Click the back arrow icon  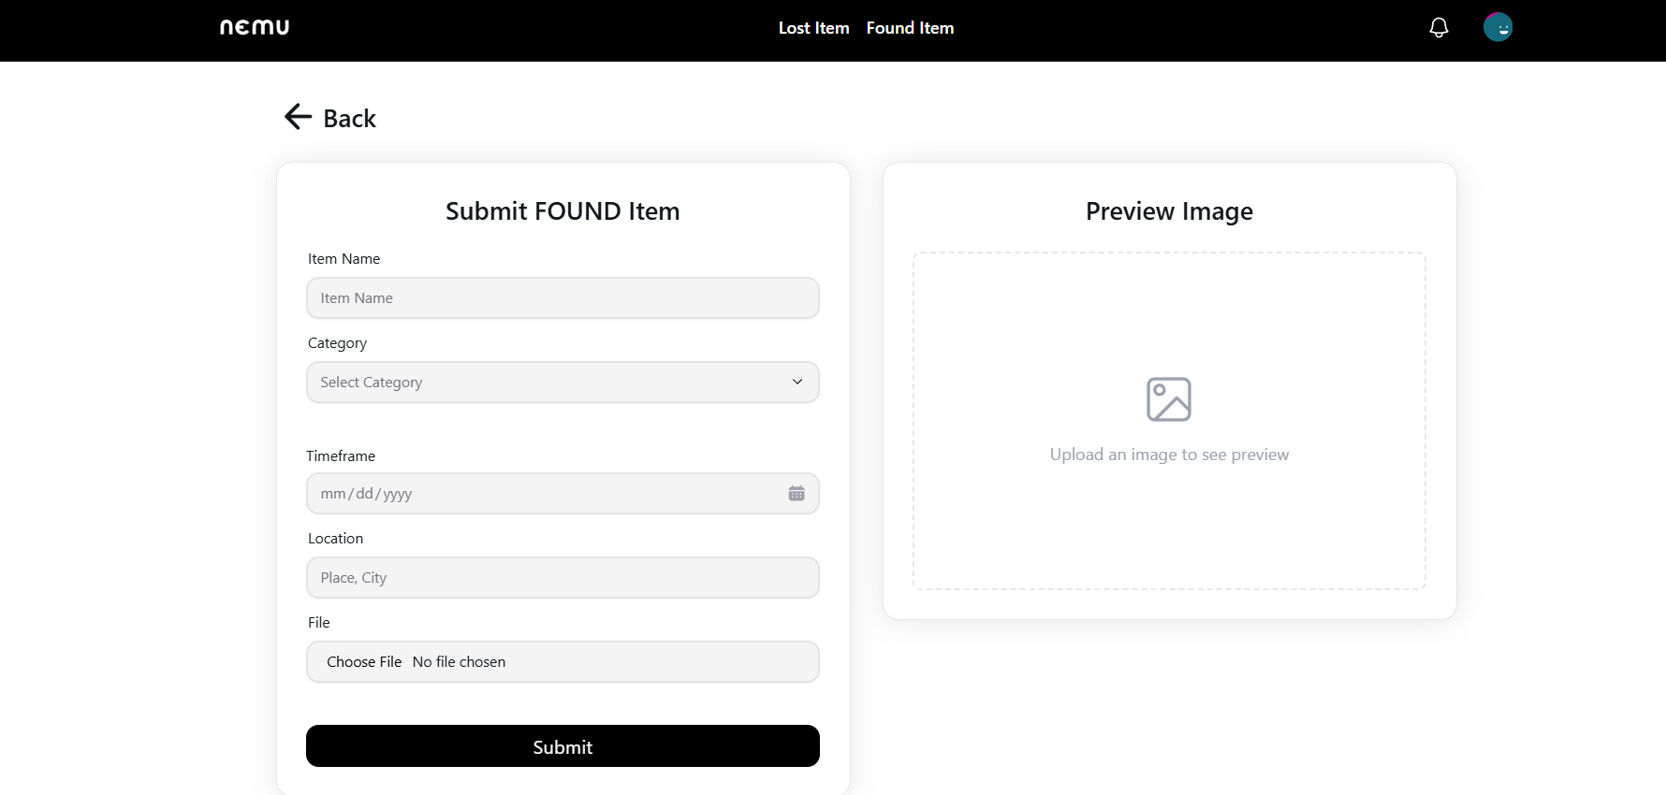[297, 116]
